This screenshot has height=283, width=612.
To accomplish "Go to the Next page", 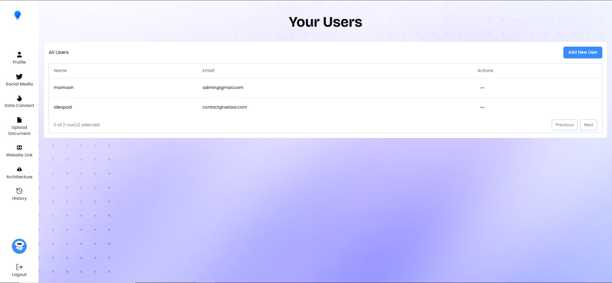I will 588,125.
